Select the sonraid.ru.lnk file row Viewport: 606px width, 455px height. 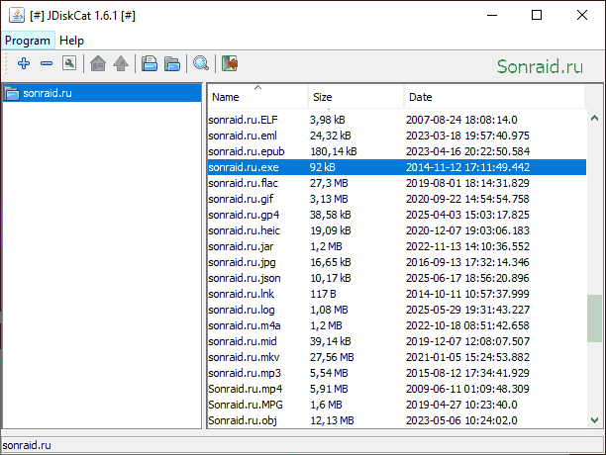tap(397, 294)
